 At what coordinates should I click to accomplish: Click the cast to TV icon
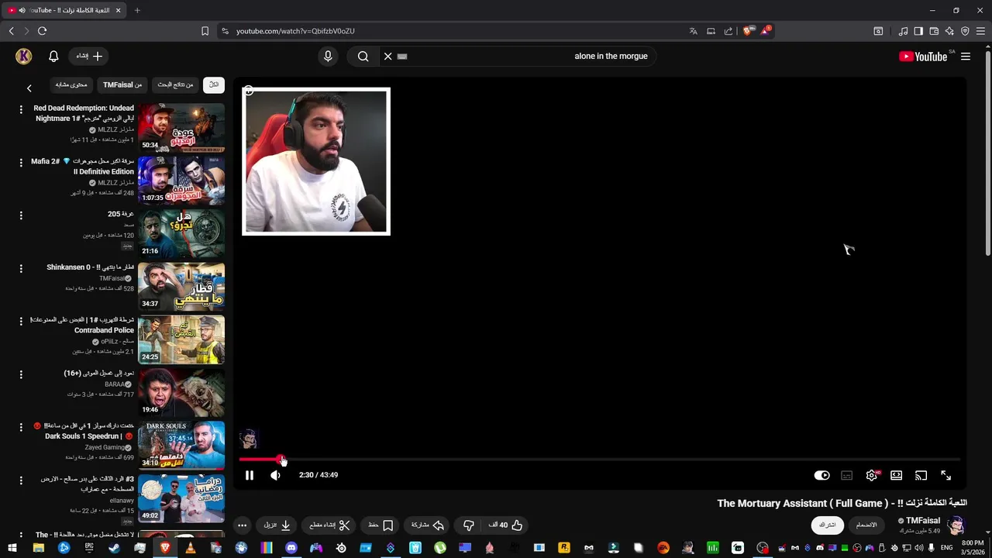pos(921,475)
